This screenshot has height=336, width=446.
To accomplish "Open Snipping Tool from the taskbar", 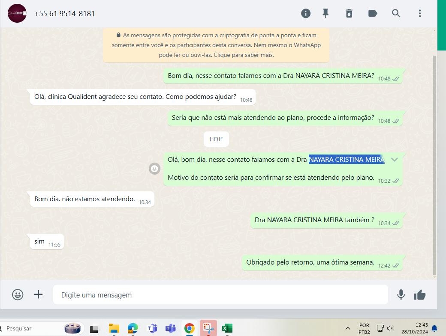I will (208, 328).
